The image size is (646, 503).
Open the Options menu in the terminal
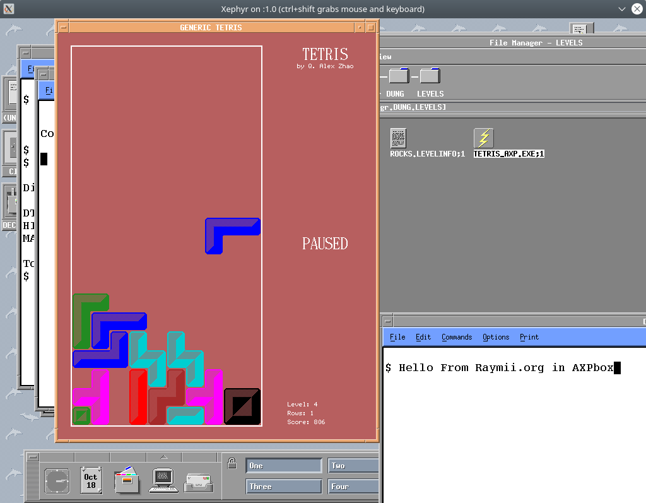click(x=495, y=336)
